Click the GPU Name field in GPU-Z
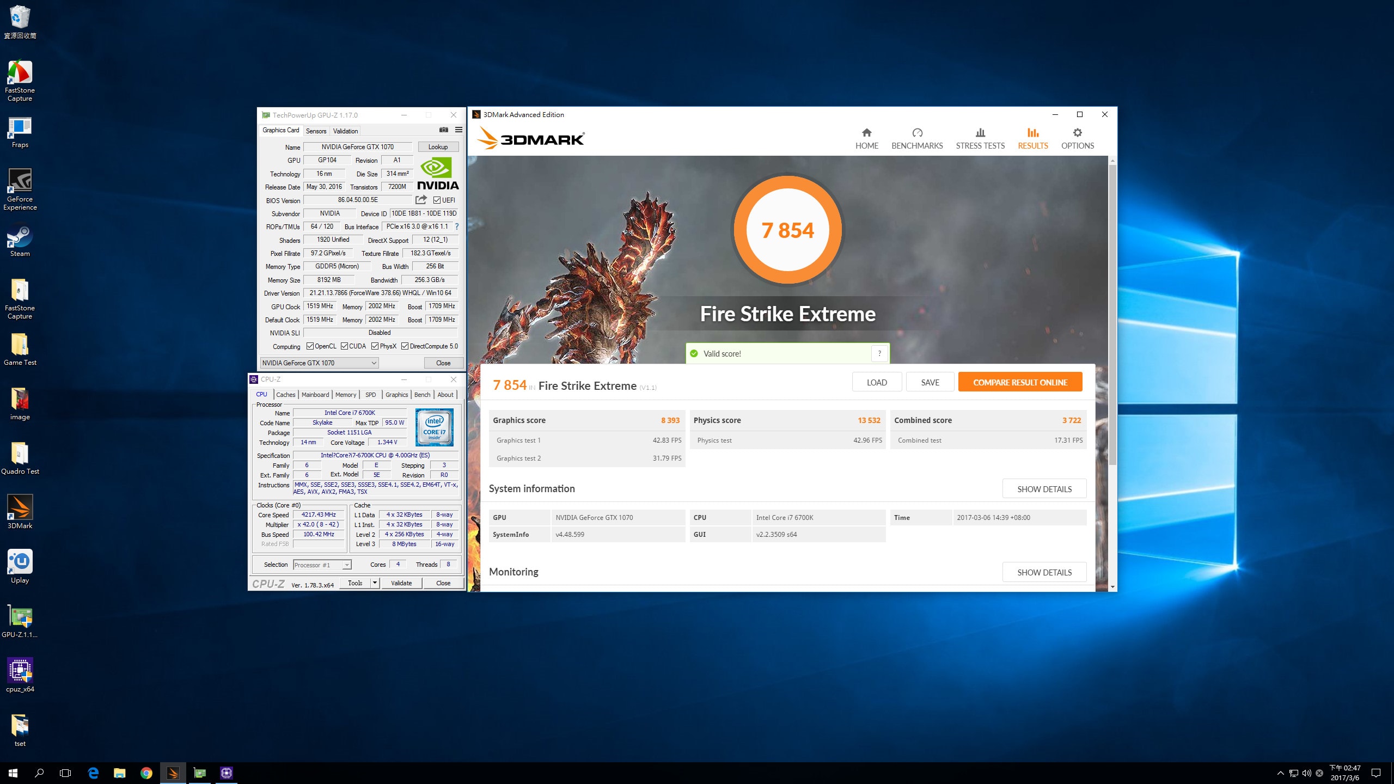This screenshot has height=784, width=1394. [358, 147]
